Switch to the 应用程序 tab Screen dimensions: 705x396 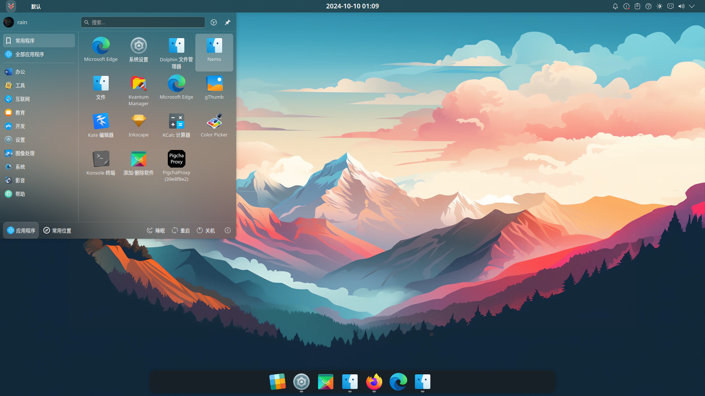21,231
